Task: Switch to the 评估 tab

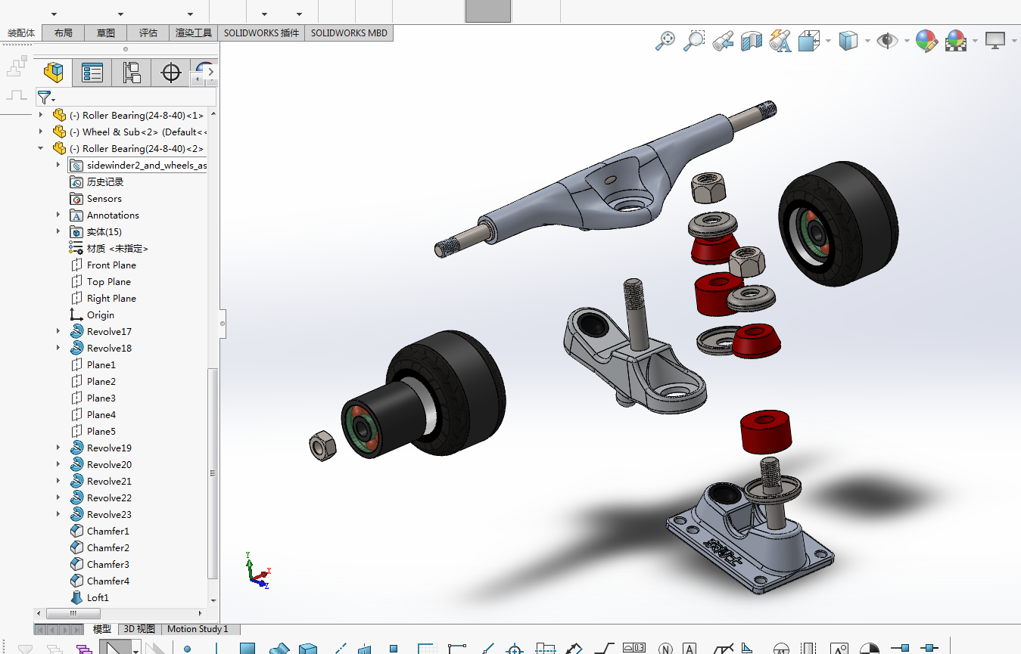Action: [148, 33]
